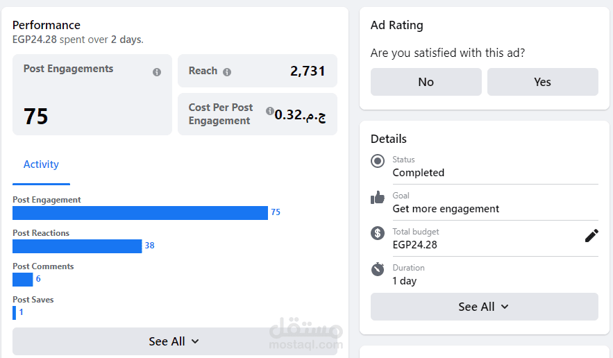Click the Reach value 2,731

[308, 71]
